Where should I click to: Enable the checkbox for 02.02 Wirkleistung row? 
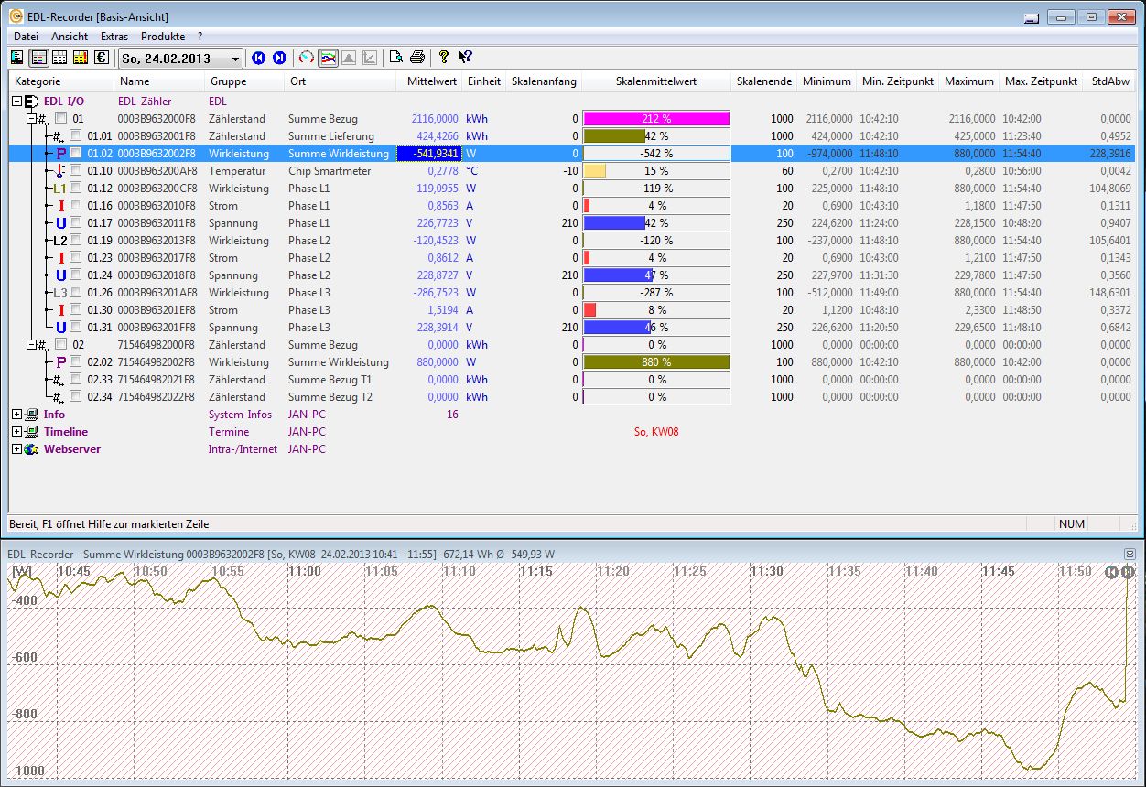click(x=76, y=362)
